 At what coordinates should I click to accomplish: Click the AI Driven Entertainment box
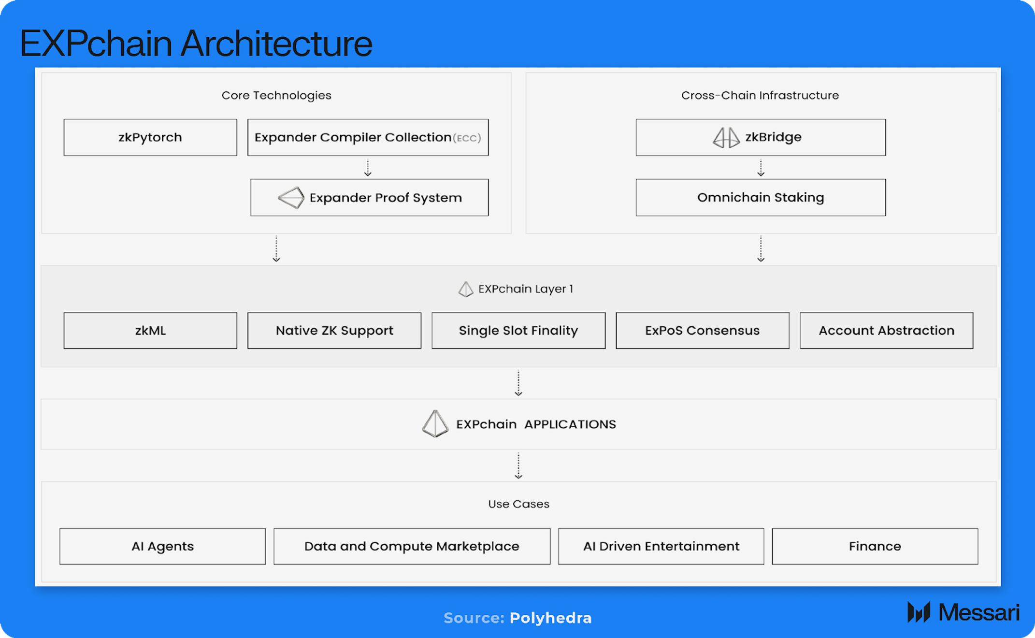click(661, 546)
